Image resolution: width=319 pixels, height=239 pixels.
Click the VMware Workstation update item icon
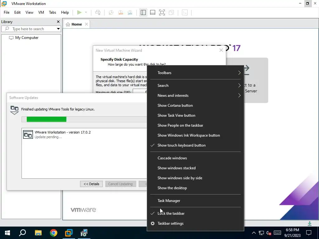28,134
